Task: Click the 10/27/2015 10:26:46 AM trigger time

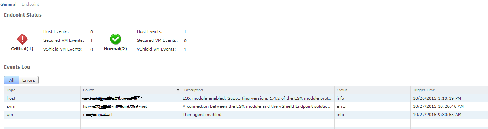Action: click(439, 106)
